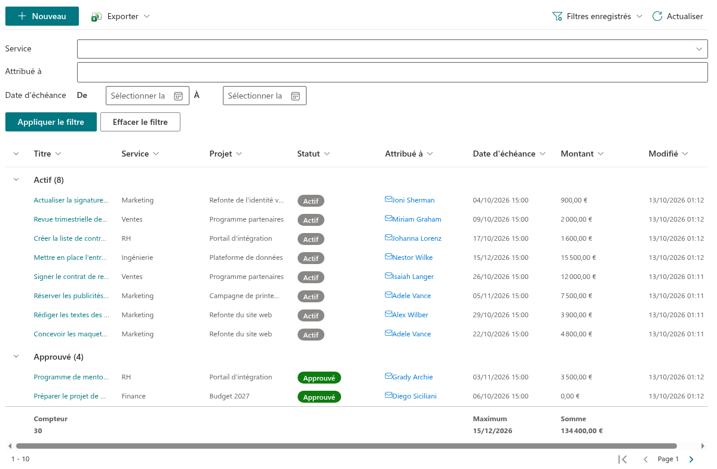Open Statut column header menu
This screenshot has width=717, height=469.
click(x=314, y=154)
